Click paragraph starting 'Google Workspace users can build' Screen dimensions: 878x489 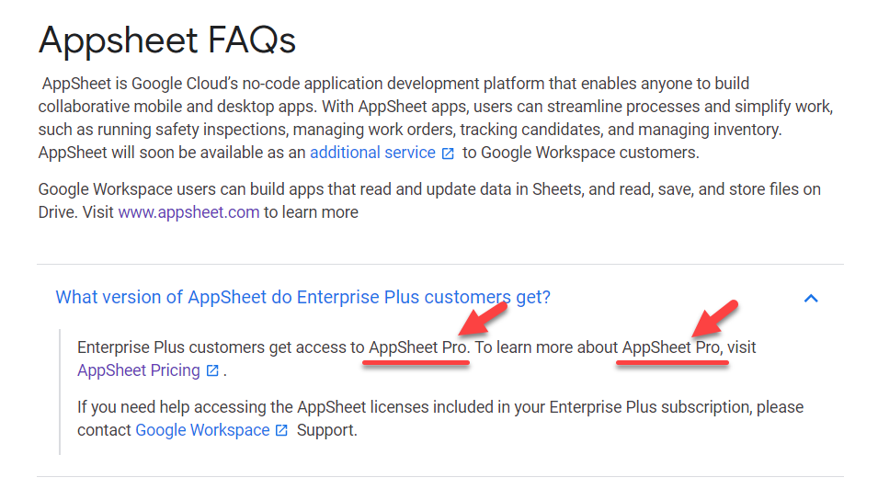[429, 200]
